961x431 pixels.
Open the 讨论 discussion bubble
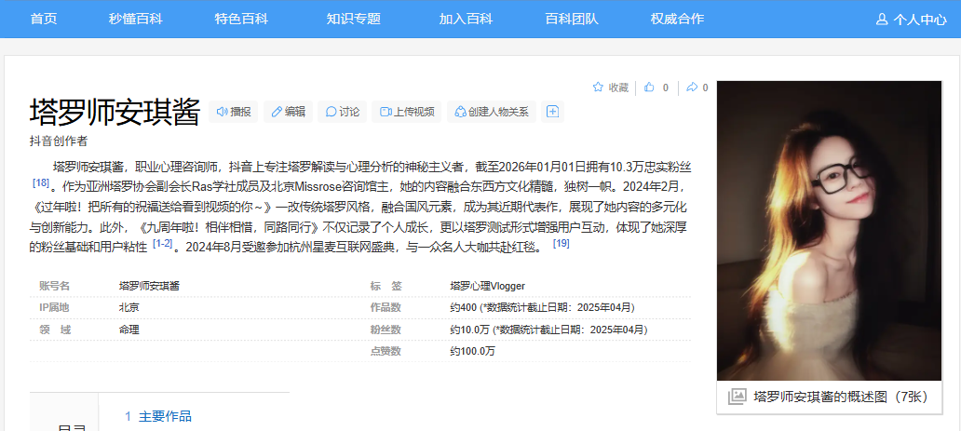coord(342,112)
